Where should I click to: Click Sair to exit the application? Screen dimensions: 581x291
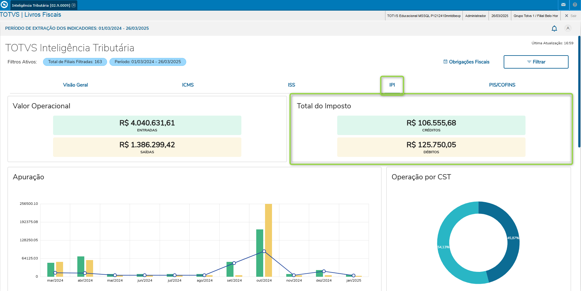click(x=571, y=16)
